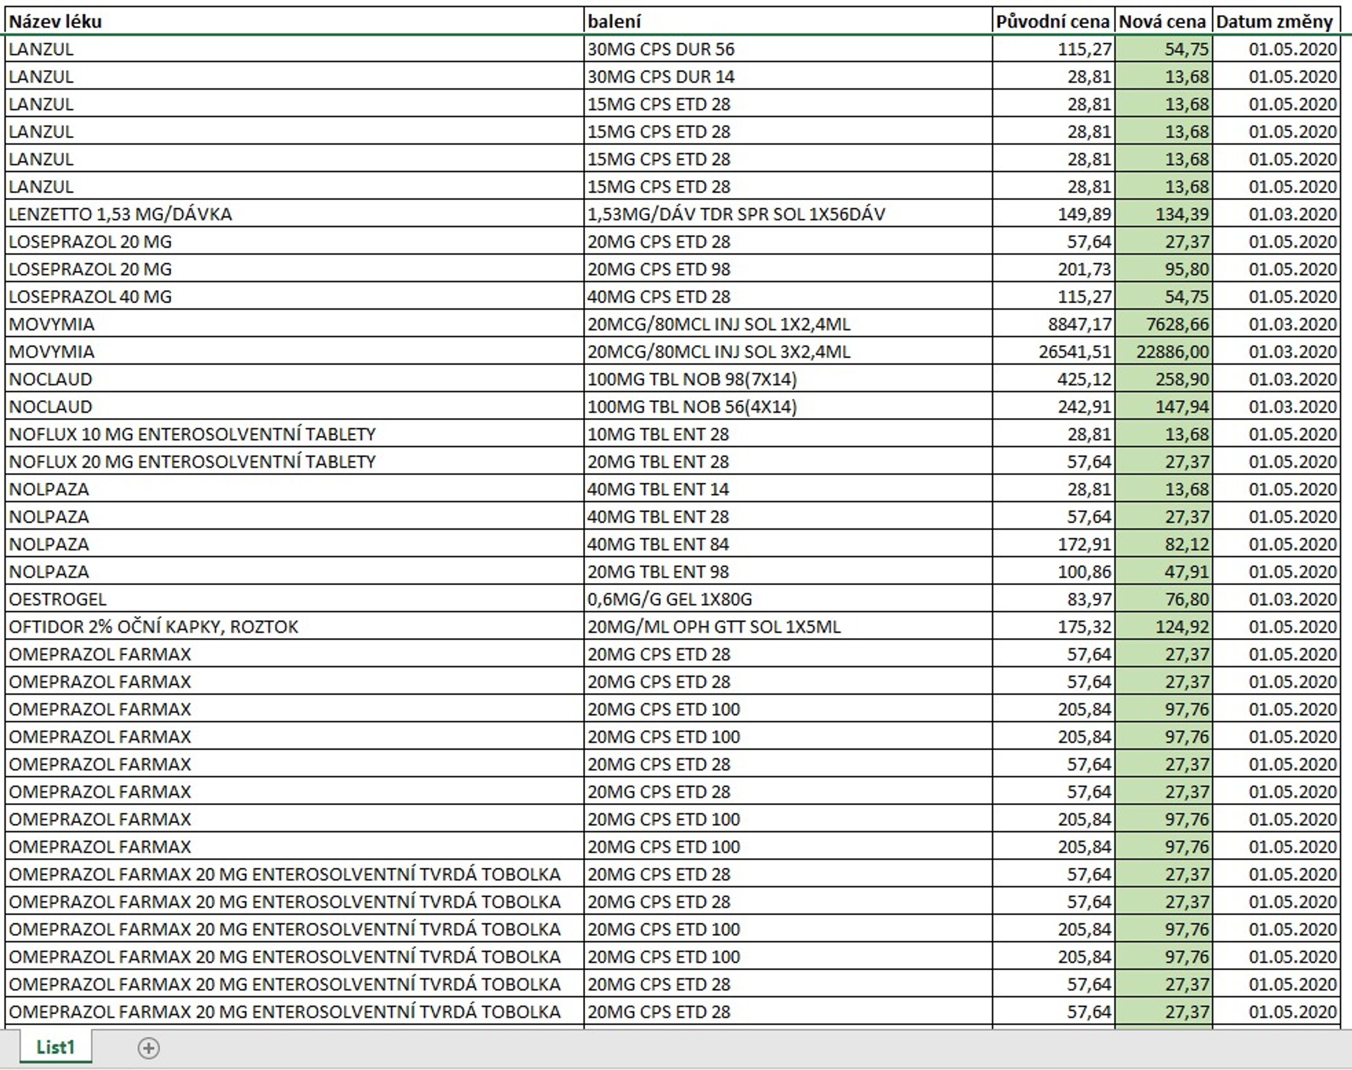The height and width of the screenshot is (1070, 1352).
Task: Select the new price 134,39
Action: coord(1164,214)
